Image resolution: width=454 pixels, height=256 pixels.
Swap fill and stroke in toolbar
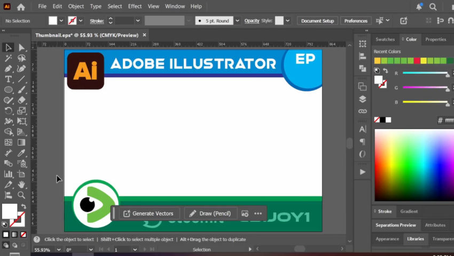pos(24,206)
